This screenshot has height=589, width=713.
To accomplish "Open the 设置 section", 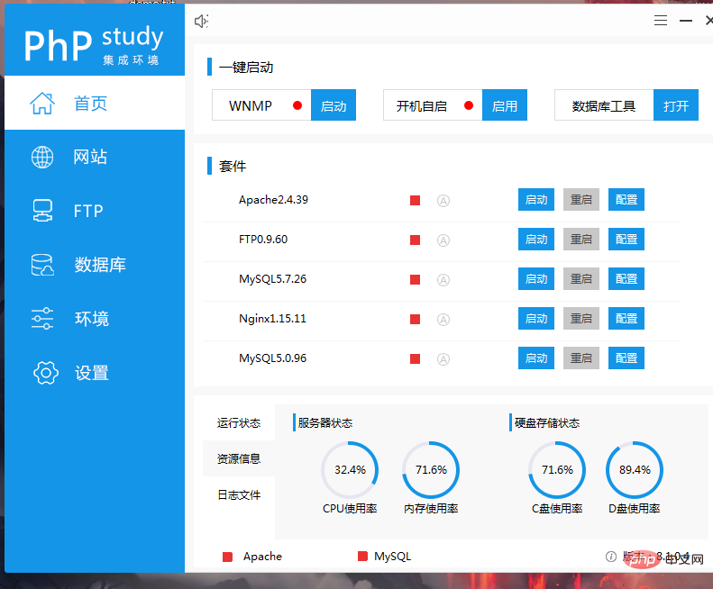I will pos(95,373).
